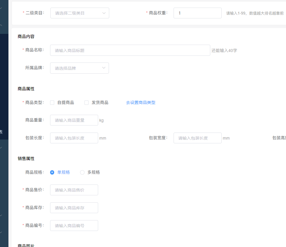This screenshot has width=286, height=247.
Task: Expand the last sidebar menu chevron
Action: (x=1, y=232)
